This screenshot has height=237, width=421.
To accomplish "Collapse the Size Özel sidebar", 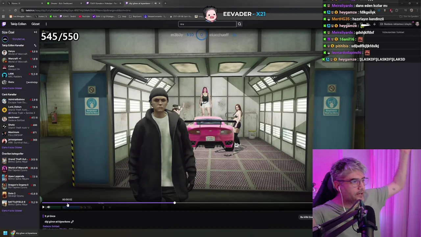I will (x=35, y=32).
